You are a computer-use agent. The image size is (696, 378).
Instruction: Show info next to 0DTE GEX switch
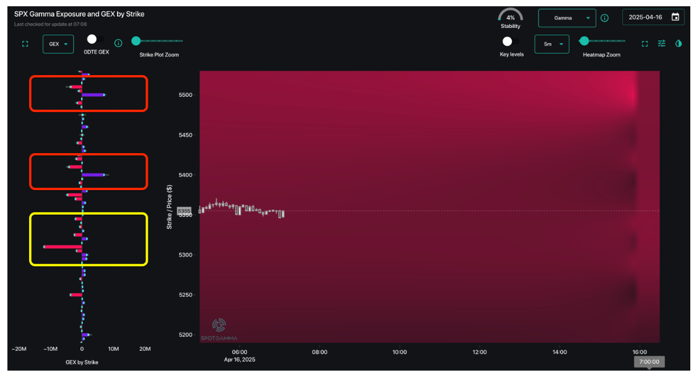point(119,43)
